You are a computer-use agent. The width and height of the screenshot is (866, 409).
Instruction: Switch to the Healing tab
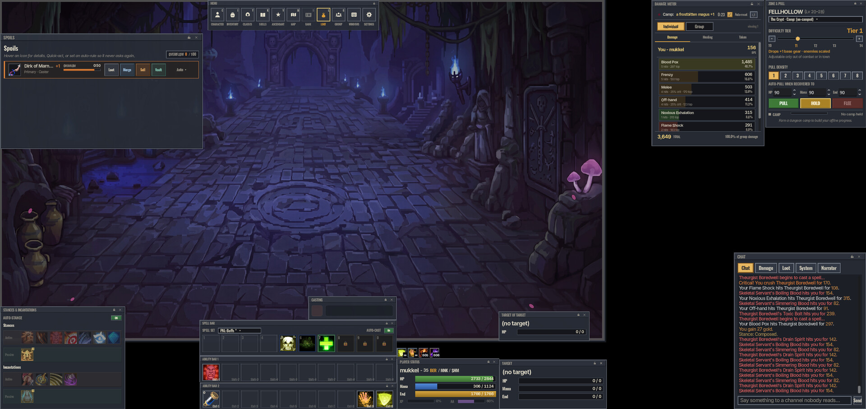708,37
